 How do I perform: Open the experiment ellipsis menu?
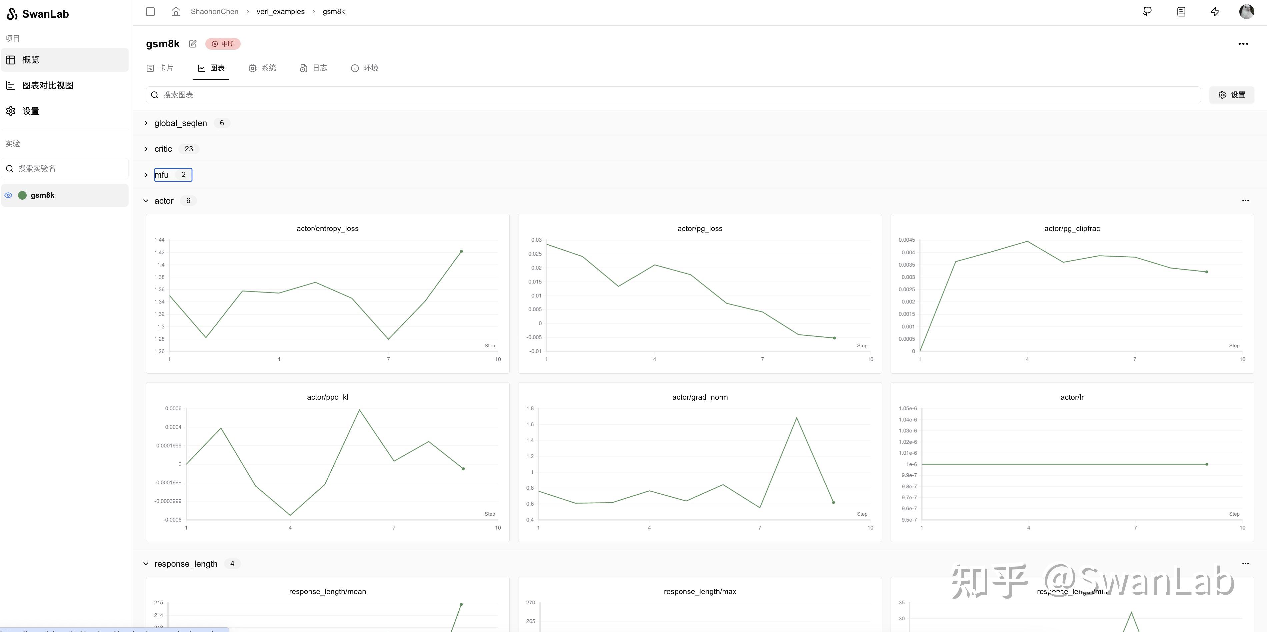pyautogui.click(x=1243, y=44)
